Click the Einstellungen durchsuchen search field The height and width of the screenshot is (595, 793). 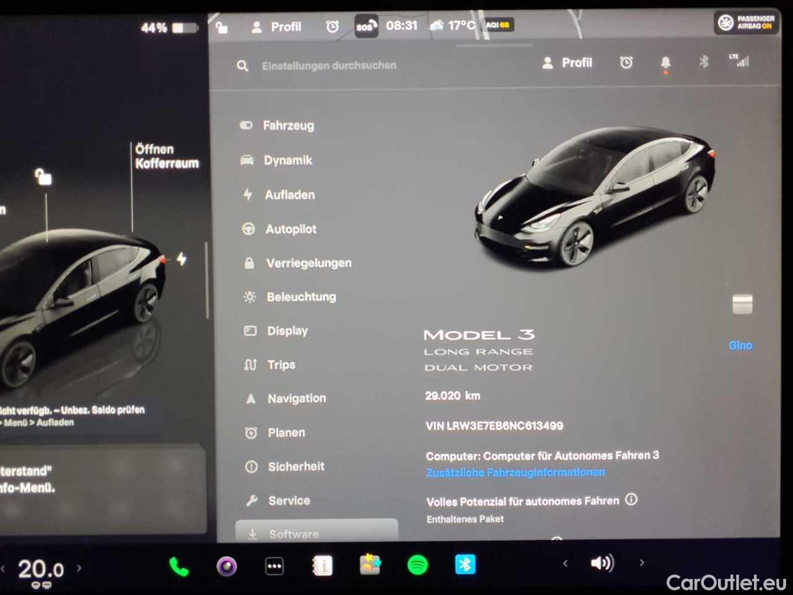click(x=329, y=65)
